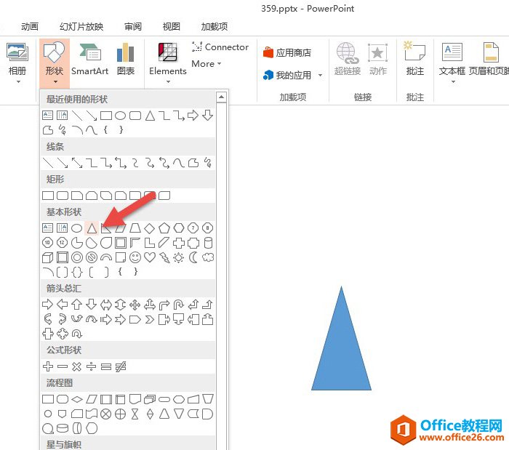Select the cylinder (can) shape
The width and height of the screenshot is (509, 450).
[208, 243]
